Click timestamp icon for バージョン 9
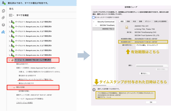 coord(13,60)
